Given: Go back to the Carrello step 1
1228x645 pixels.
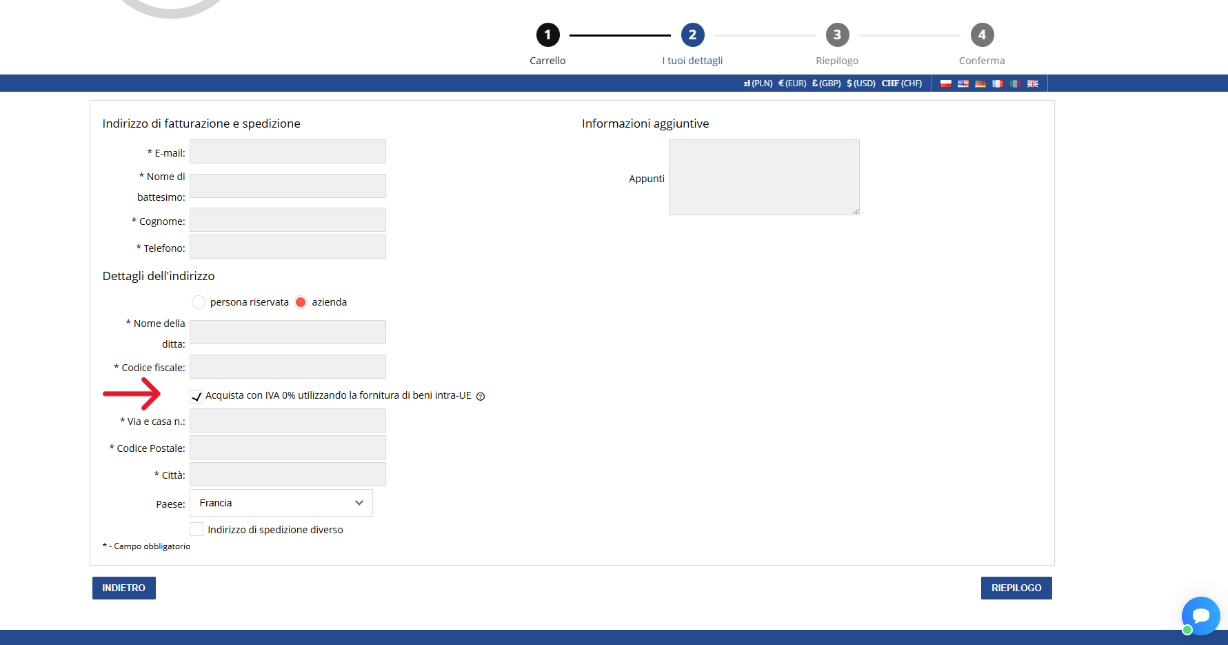Looking at the screenshot, I should (547, 35).
